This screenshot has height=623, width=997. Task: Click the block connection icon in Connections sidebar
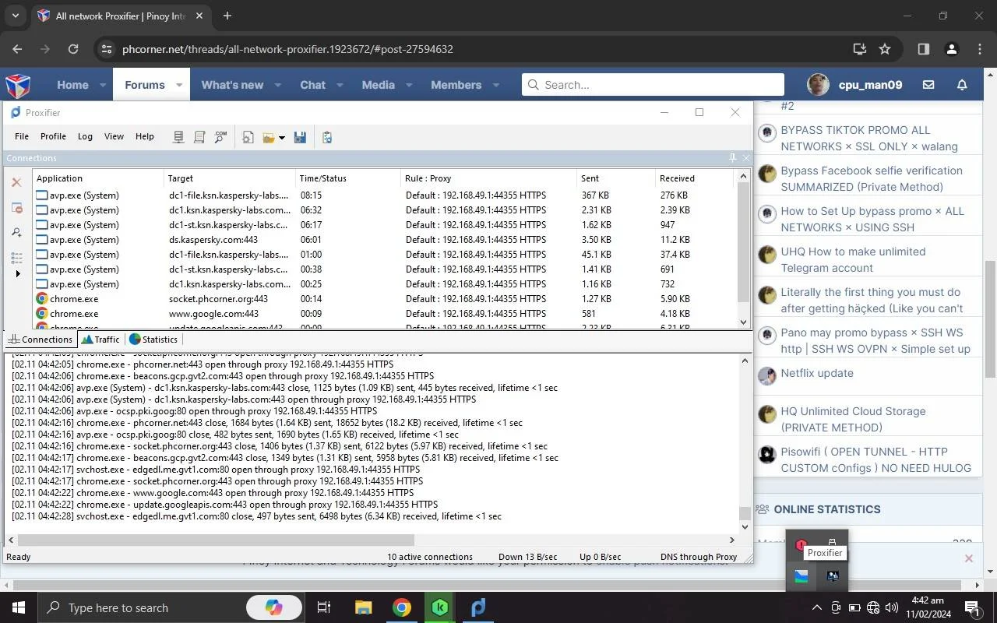coord(16,207)
